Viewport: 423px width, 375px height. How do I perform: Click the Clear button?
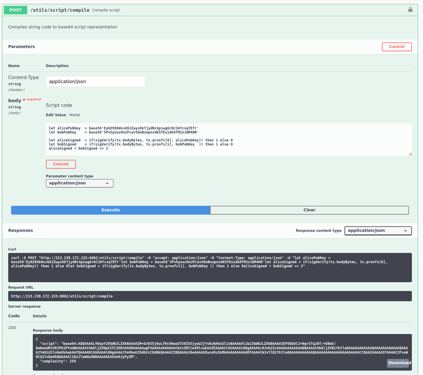coord(309,210)
